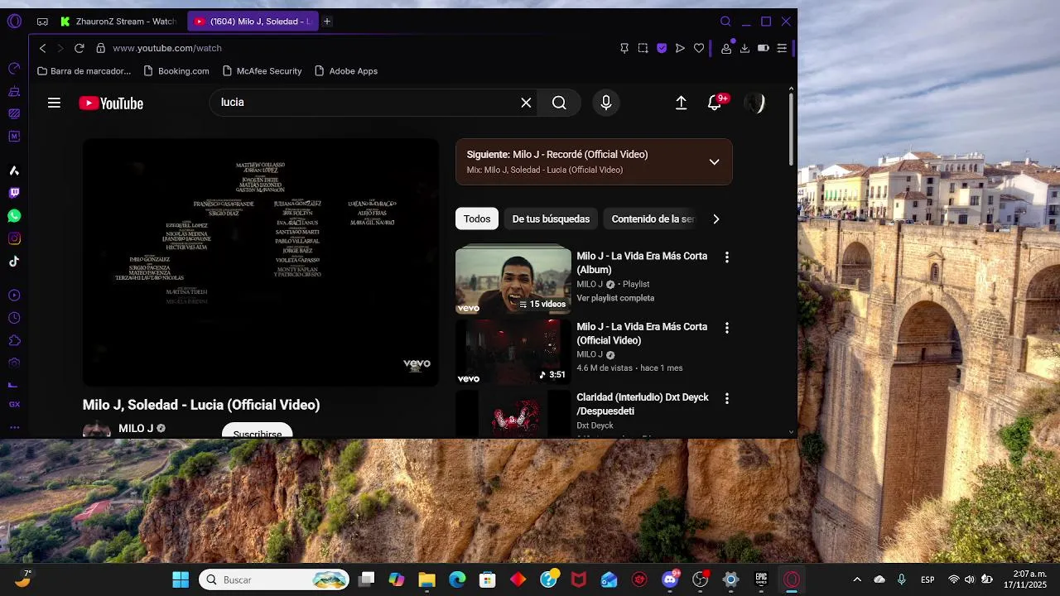1060x596 pixels.
Task: Open the Opera GX main menu logo
Action: pos(14,22)
